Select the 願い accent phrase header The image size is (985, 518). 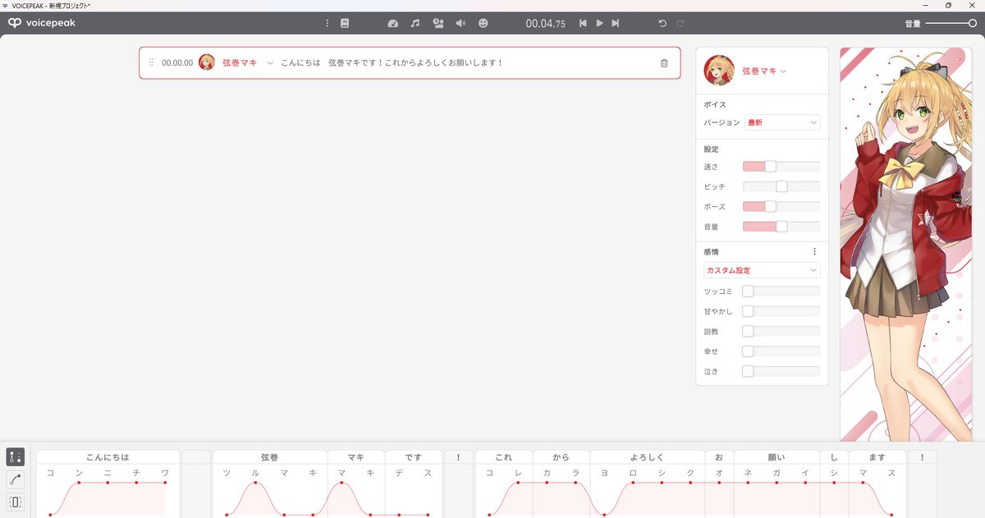click(x=777, y=457)
